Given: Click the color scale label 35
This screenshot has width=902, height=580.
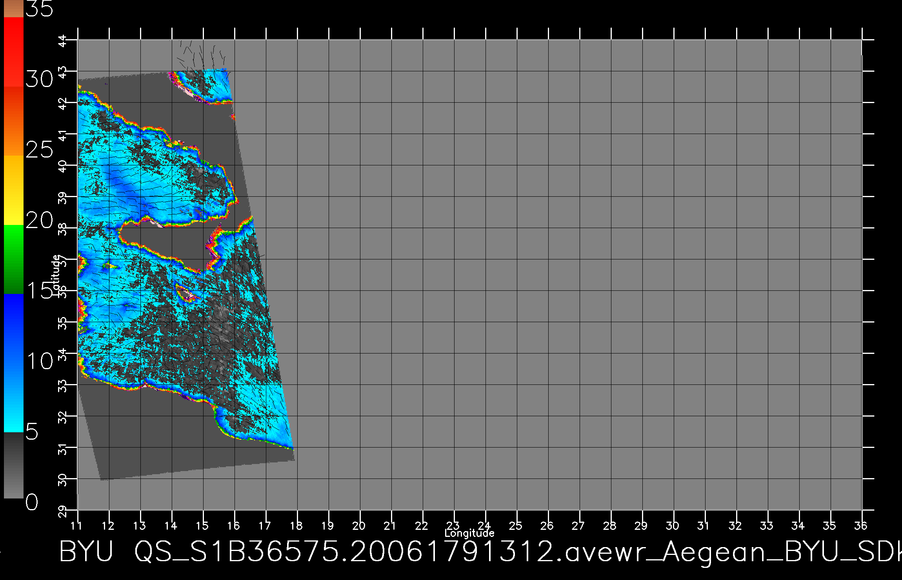Looking at the screenshot, I should coord(39,9).
